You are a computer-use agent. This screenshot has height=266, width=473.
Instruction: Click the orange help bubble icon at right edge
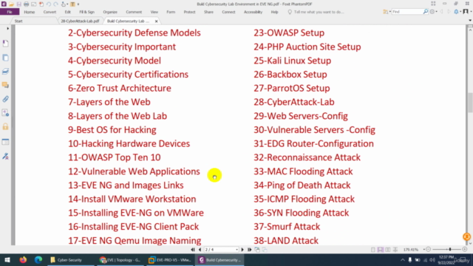pos(466,236)
